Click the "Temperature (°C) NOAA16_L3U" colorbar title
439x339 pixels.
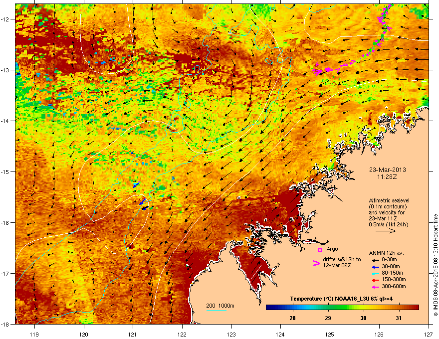[329, 299]
